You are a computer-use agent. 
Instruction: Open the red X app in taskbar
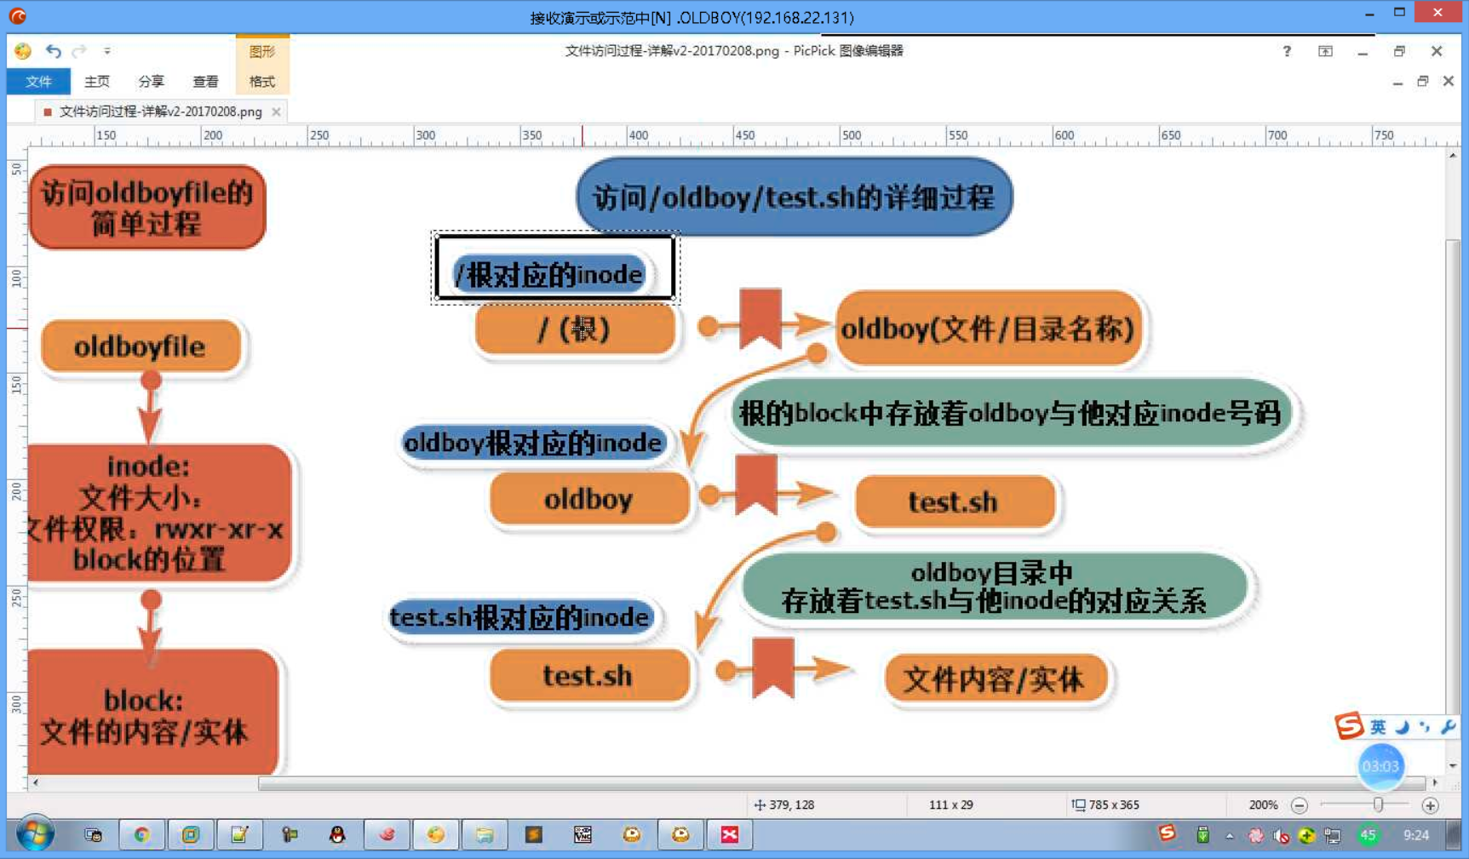point(730,835)
